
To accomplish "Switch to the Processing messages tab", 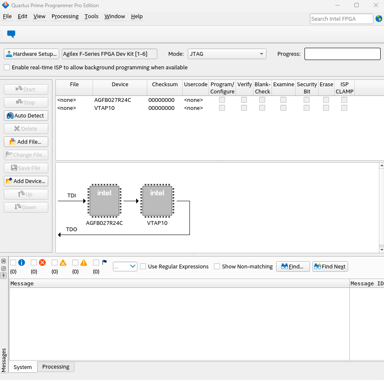I will point(55,366).
